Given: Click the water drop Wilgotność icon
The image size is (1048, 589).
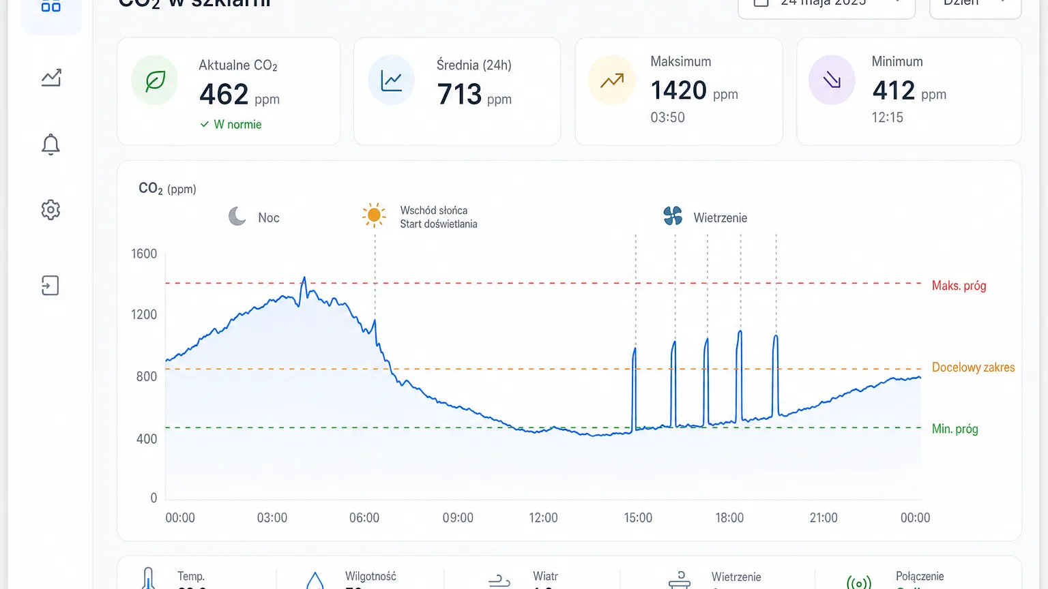Looking at the screenshot, I should (315, 580).
